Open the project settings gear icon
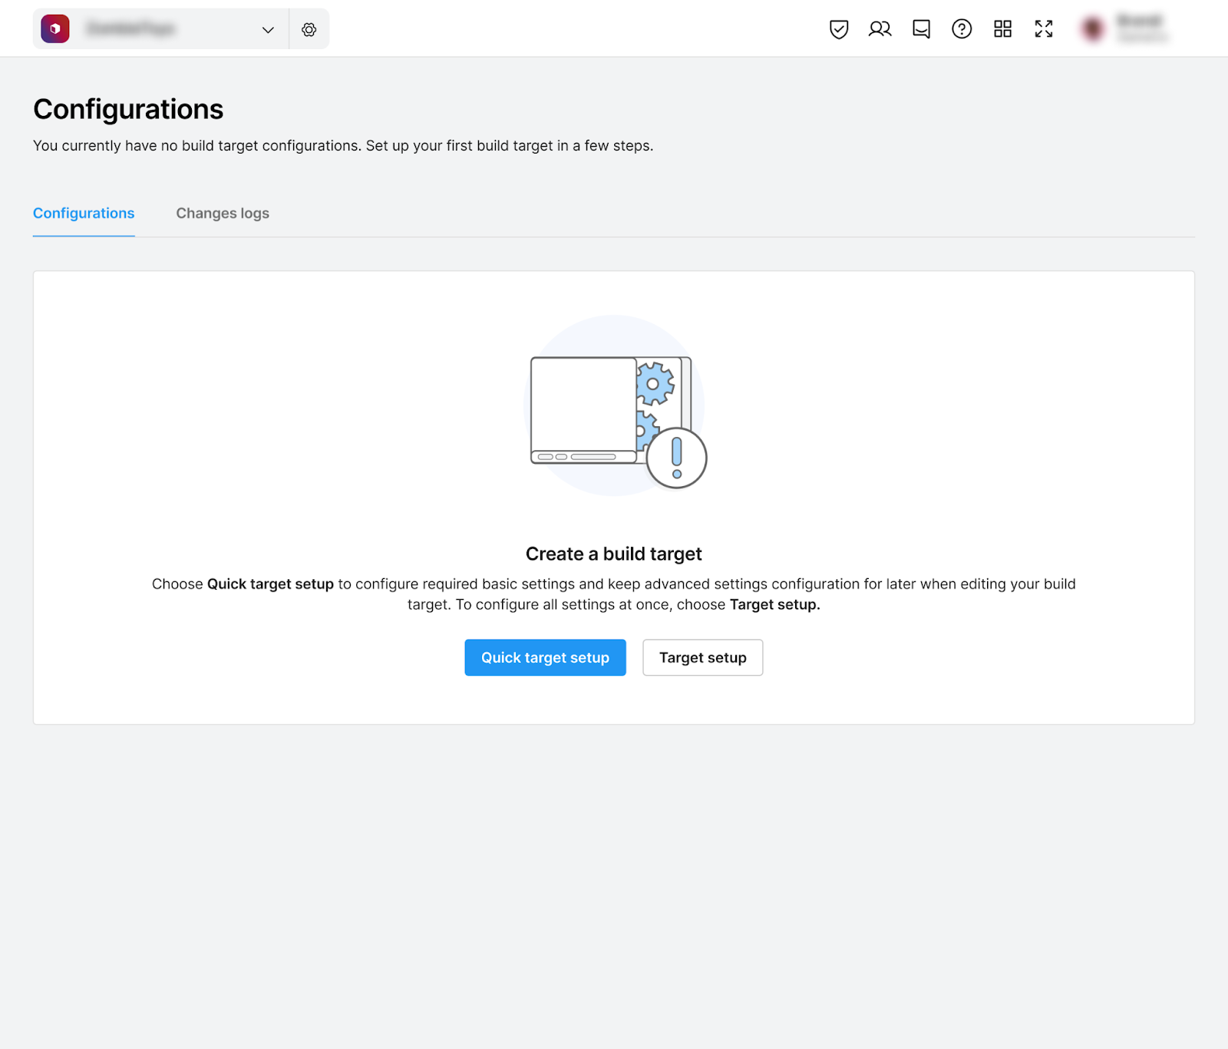 [x=309, y=29]
